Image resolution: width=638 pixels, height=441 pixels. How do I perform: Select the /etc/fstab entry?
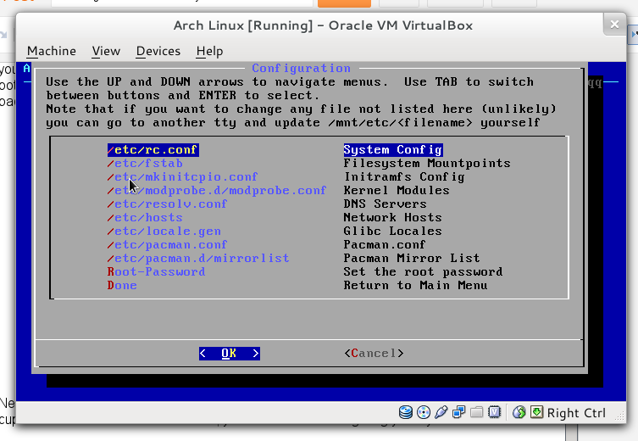tap(145, 164)
